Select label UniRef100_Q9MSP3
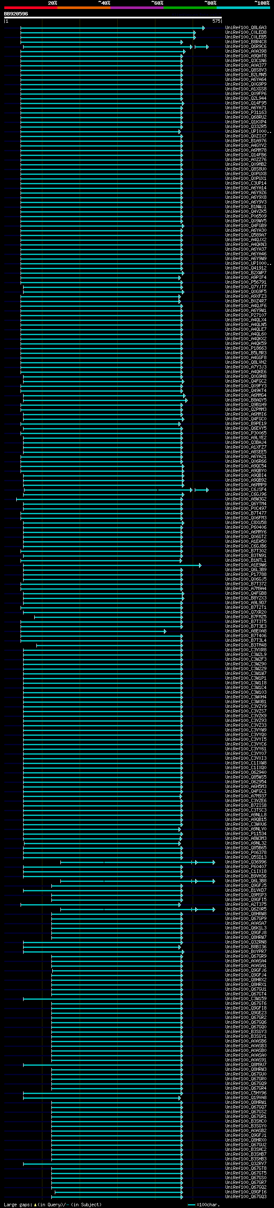 246,895
